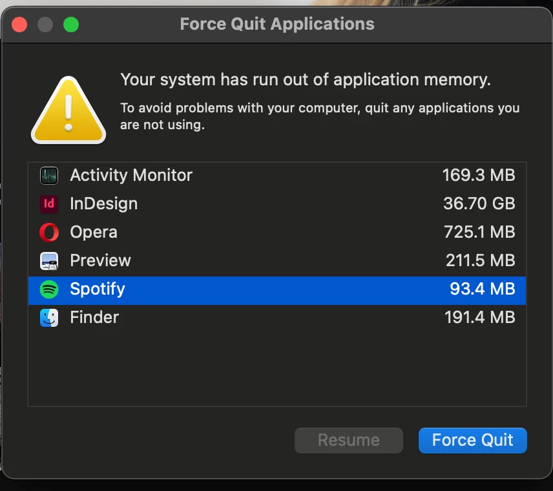Select the Activity Monitor row label

click(131, 175)
